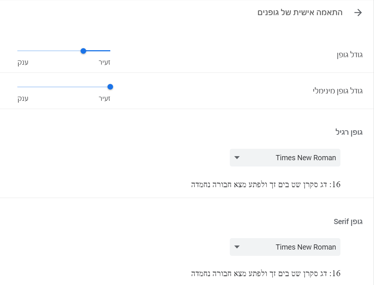Click the minimum font size (גודל גופן מינימלי) slider handle
Image resolution: width=374 pixels, height=285 pixels.
110,87
